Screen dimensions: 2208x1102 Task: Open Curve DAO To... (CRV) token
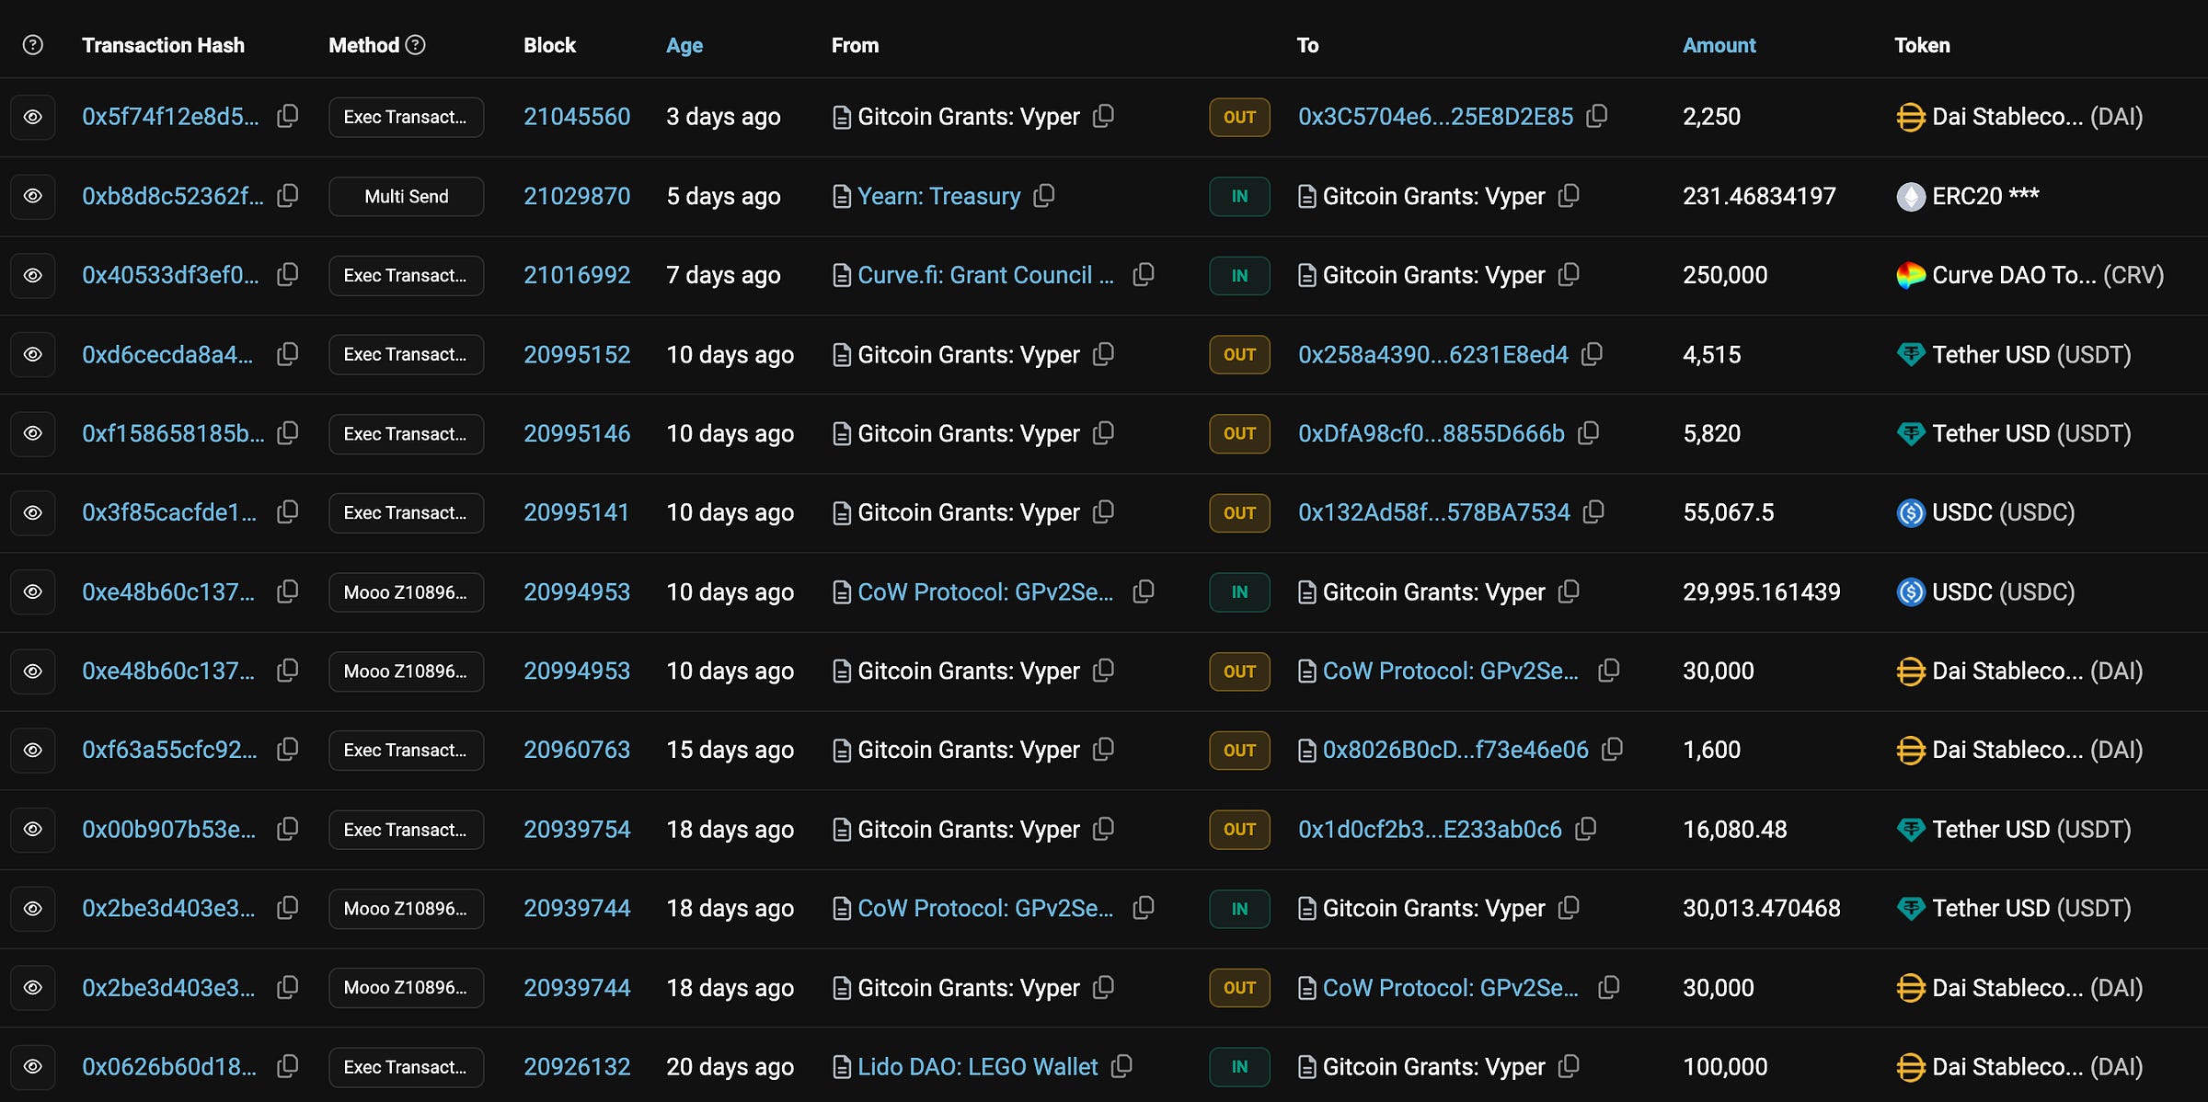pyautogui.click(x=2047, y=275)
